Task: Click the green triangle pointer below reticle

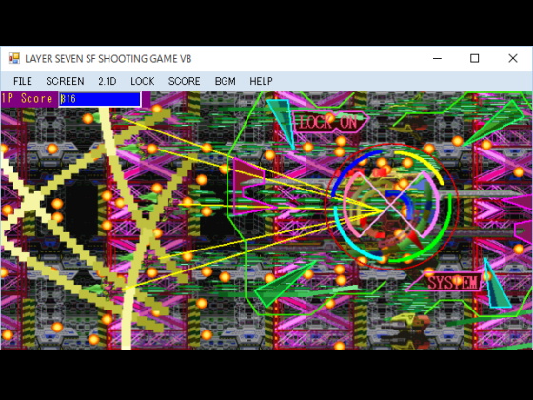Action: 284,283
